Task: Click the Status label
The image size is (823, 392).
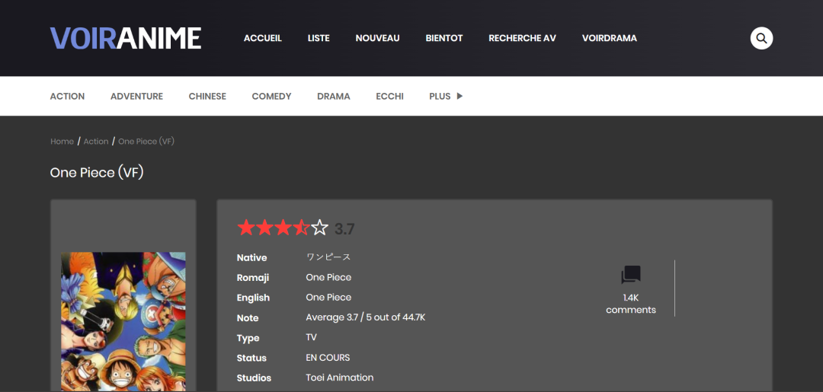Action: [251, 358]
